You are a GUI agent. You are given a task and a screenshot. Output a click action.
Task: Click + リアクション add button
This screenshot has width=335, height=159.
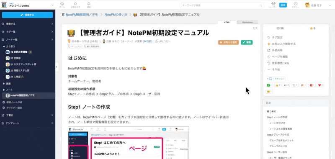[276, 79]
